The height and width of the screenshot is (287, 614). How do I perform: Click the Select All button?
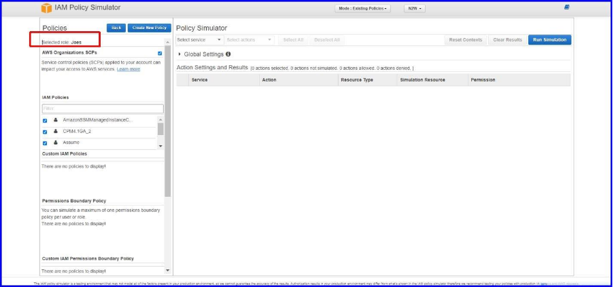tap(293, 40)
